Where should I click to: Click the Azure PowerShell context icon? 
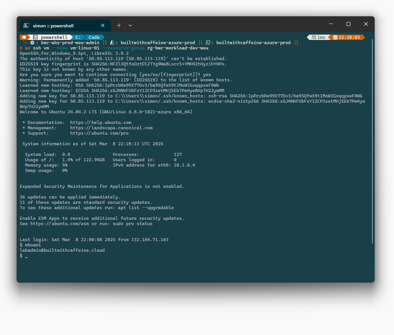click(x=208, y=43)
